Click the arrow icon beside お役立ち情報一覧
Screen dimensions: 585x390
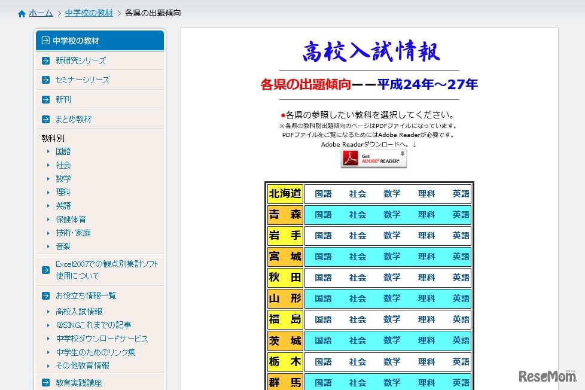pyautogui.click(x=46, y=296)
